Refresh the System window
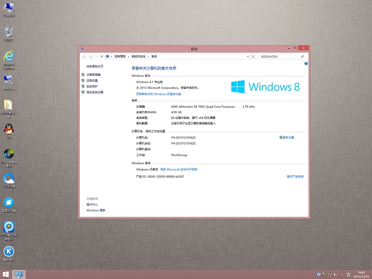The width and height of the screenshot is (372, 279). (253, 57)
